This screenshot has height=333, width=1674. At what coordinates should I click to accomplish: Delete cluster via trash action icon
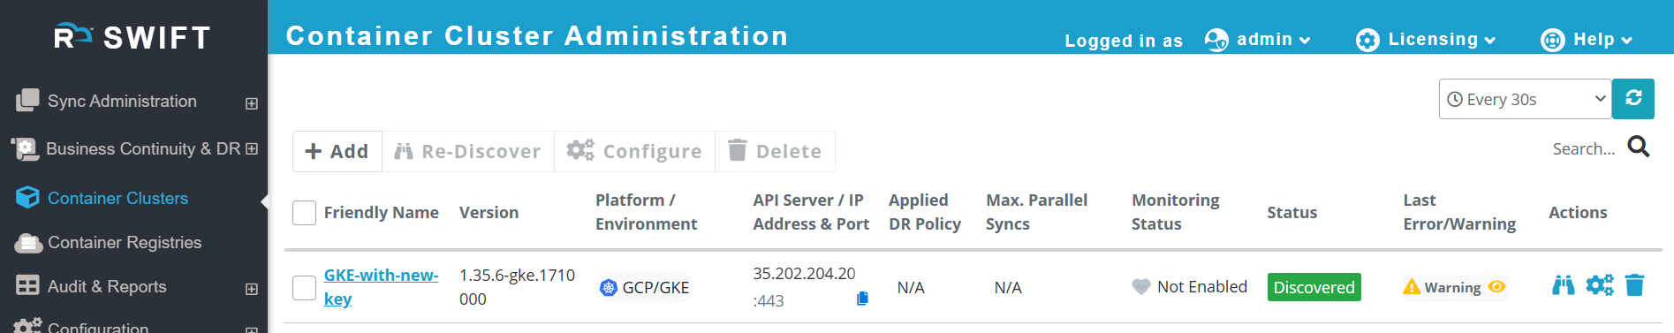[x=1634, y=285]
